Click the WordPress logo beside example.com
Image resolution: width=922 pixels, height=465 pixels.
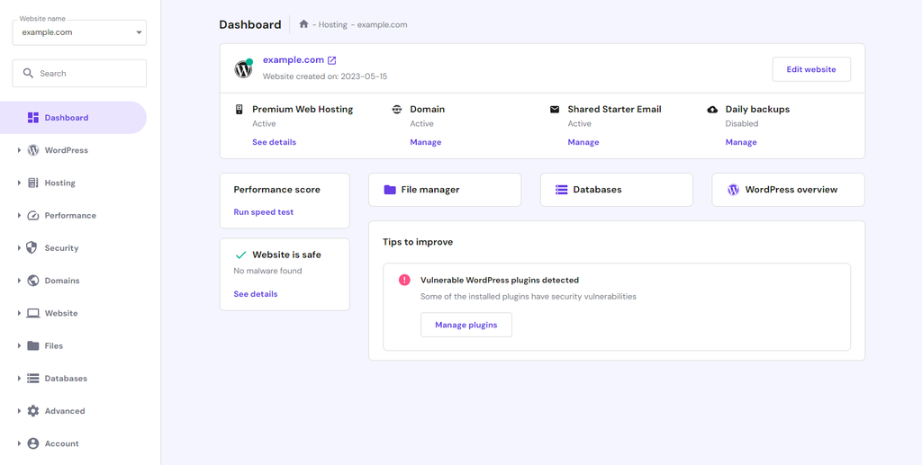coord(243,68)
